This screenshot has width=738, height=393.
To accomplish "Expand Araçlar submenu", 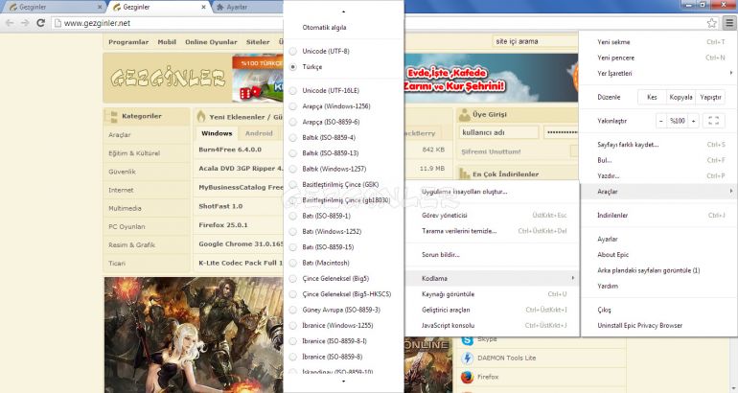I will coord(659,192).
